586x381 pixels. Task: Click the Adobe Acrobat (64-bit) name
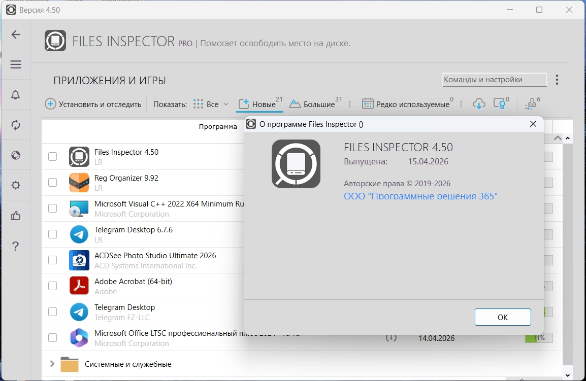(x=133, y=281)
